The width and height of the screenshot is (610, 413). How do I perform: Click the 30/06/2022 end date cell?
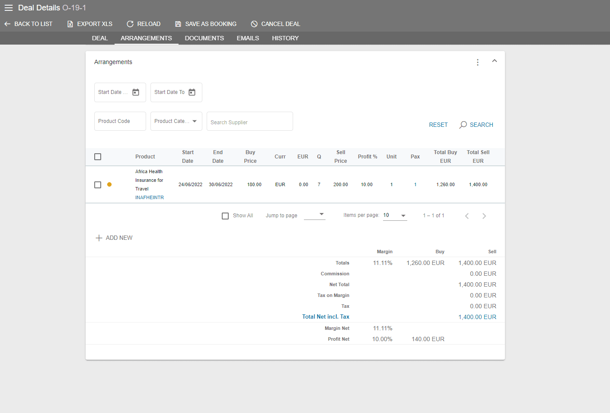click(220, 184)
